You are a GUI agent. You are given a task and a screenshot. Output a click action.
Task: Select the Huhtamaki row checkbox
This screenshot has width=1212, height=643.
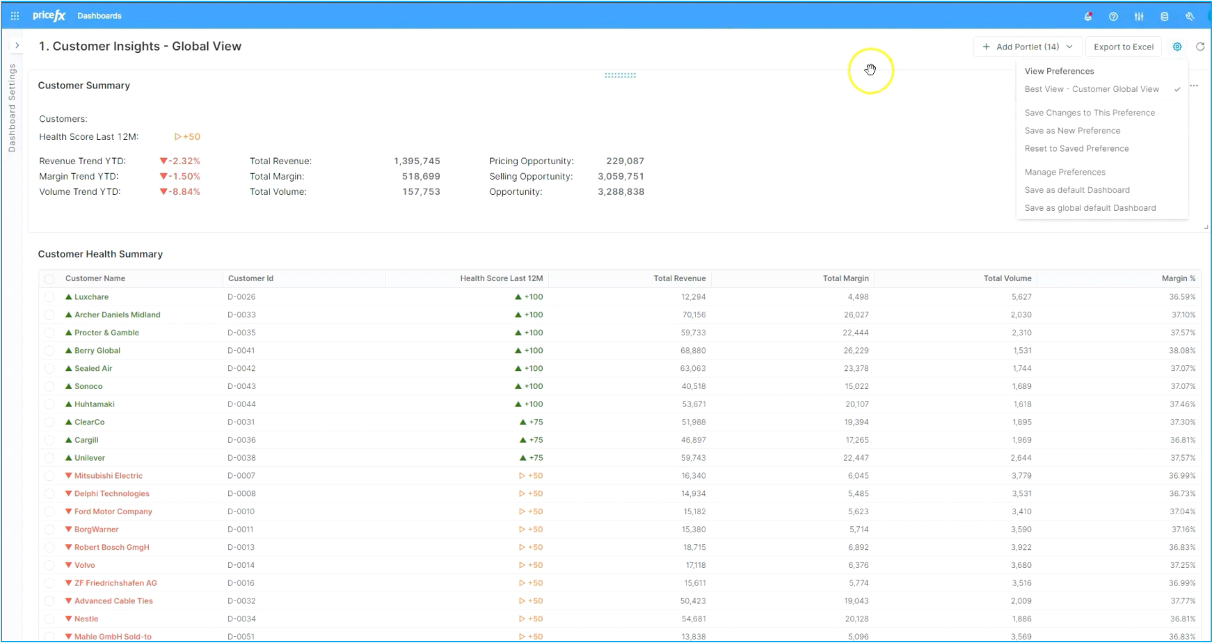pyautogui.click(x=49, y=404)
